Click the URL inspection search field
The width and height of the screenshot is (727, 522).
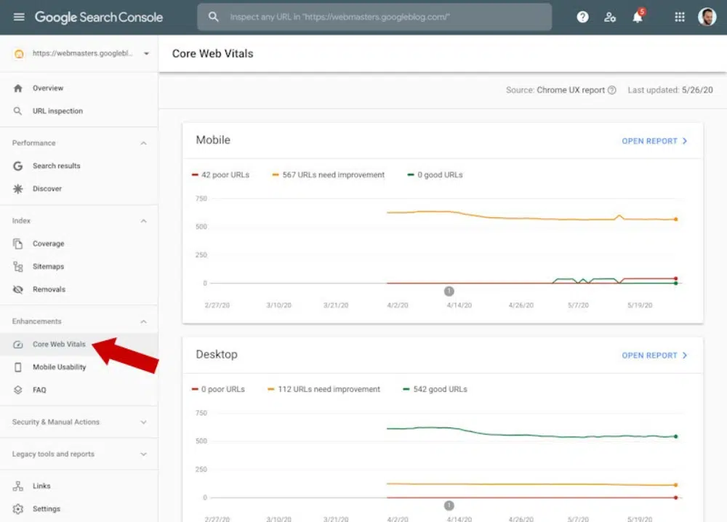[374, 17]
